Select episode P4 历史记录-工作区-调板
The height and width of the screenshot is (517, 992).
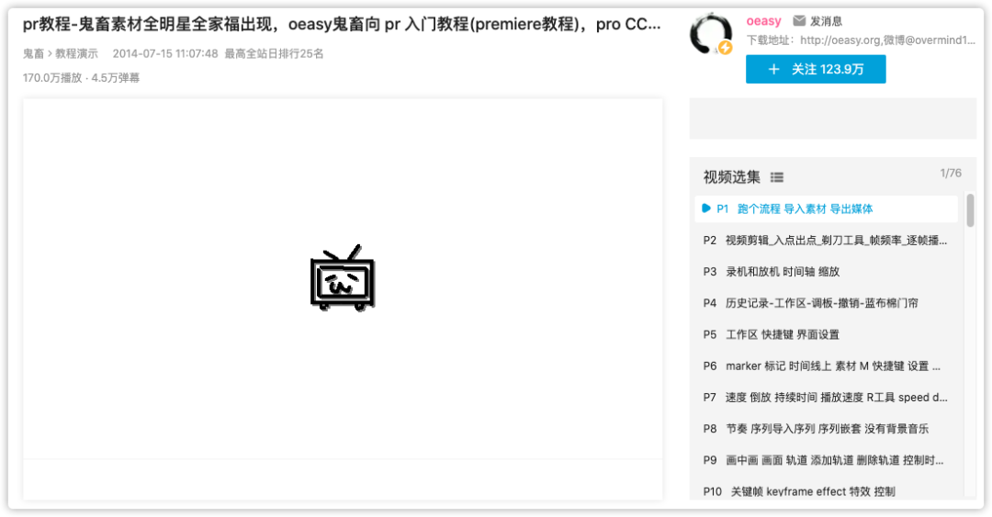pyautogui.click(x=826, y=303)
